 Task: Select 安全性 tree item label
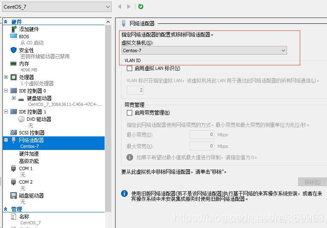(x=26, y=50)
